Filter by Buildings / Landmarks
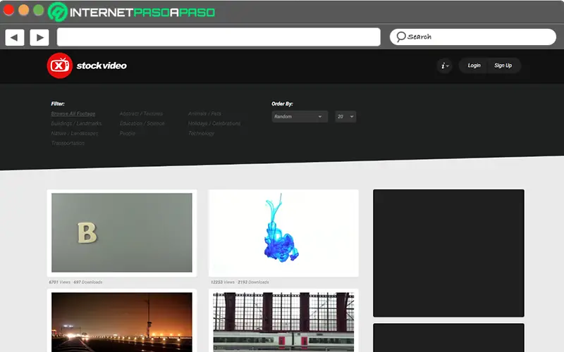Viewport: 564px width, 352px height. [76, 123]
